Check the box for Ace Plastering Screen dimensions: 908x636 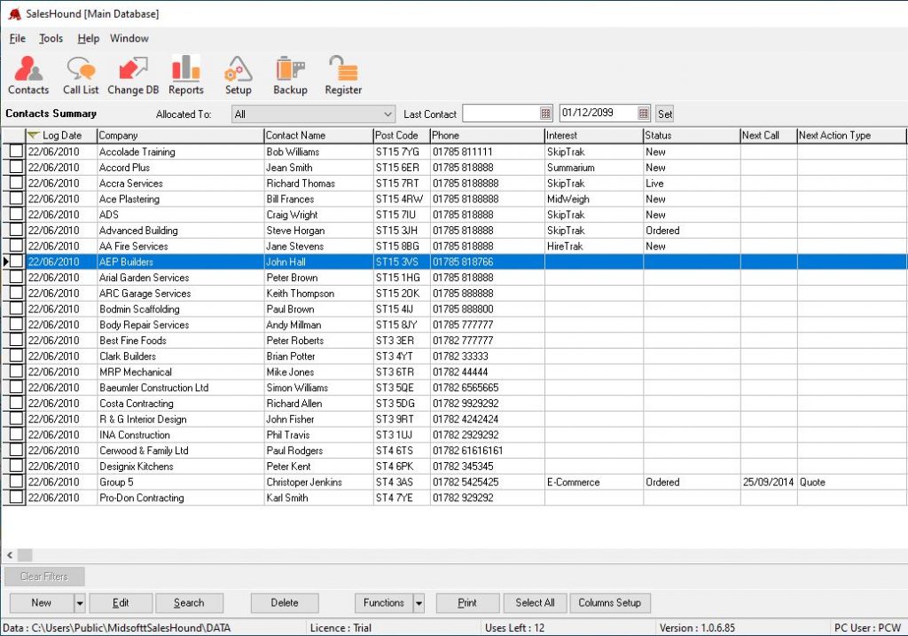pos(16,198)
